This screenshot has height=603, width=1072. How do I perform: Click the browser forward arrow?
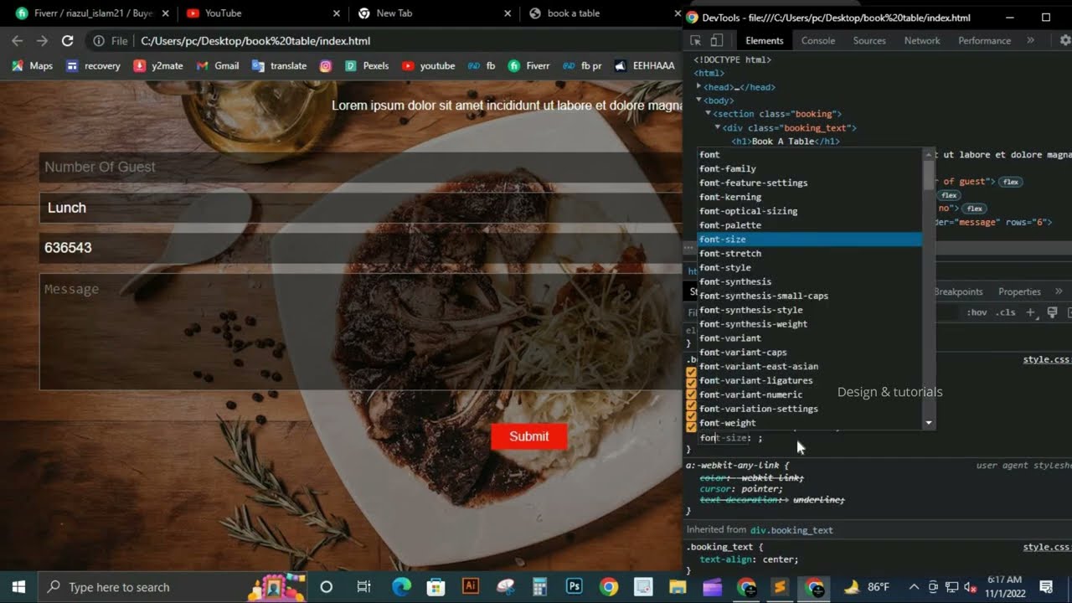coord(42,40)
